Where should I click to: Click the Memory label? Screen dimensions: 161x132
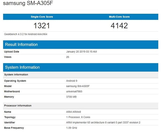click(x=9, y=97)
